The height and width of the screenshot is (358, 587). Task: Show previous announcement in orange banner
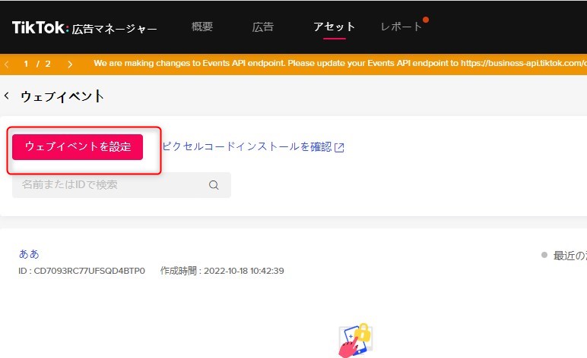[8, 64]
